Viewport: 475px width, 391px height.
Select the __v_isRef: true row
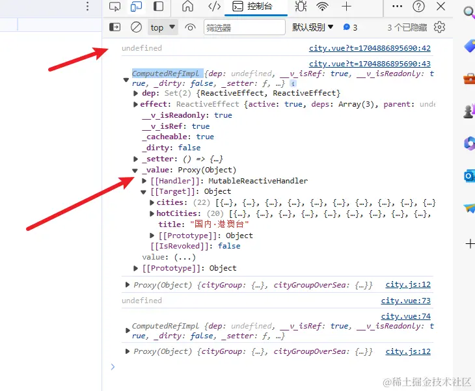176,126
